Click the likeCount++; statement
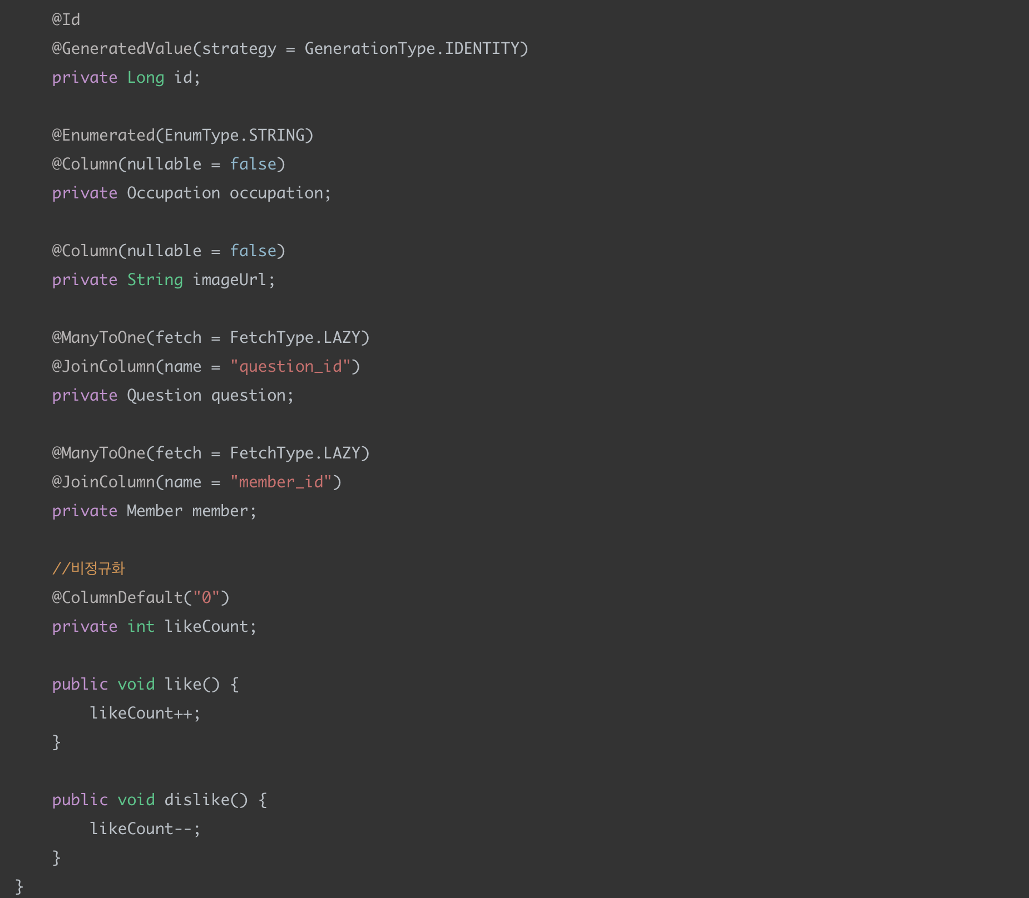1029x898 pixels. pos(145,713)
